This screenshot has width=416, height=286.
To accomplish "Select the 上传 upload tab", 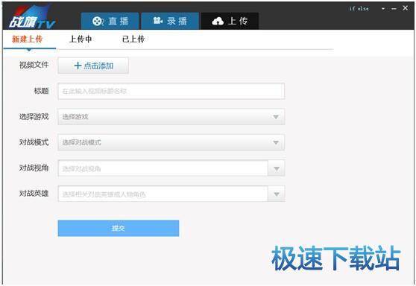I will point(230,21).
